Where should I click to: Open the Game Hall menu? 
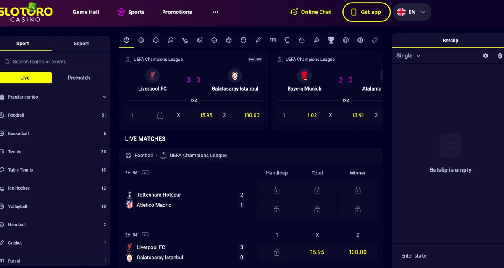click(x=86, y=12)
